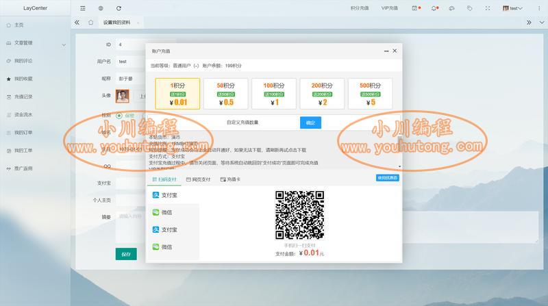Click the 生日 date field 1970-01-01
This screenshot has width=548, height=306.
click(130, 149)
